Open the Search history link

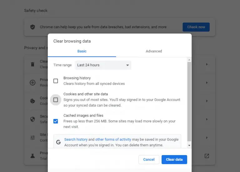(x=76, y=139)
